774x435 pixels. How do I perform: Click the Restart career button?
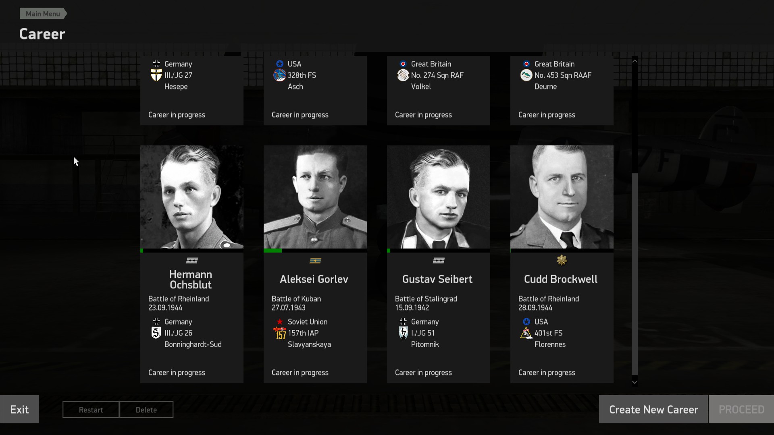[x=91, y=410]
